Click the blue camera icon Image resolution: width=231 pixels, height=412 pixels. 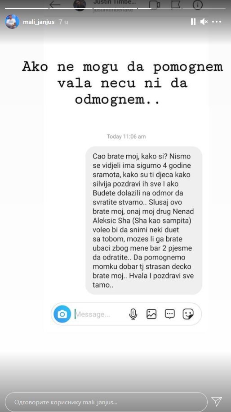point(62,314)
